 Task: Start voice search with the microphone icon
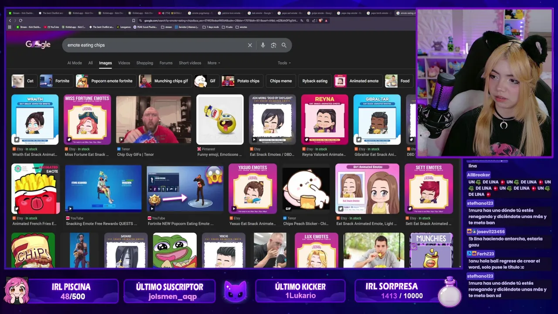[x=262, y=45]
